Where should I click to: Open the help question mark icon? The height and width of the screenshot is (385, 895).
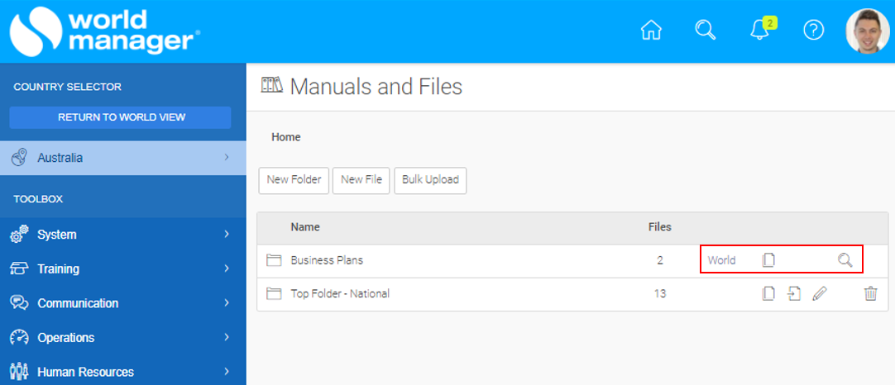point(813,31)
